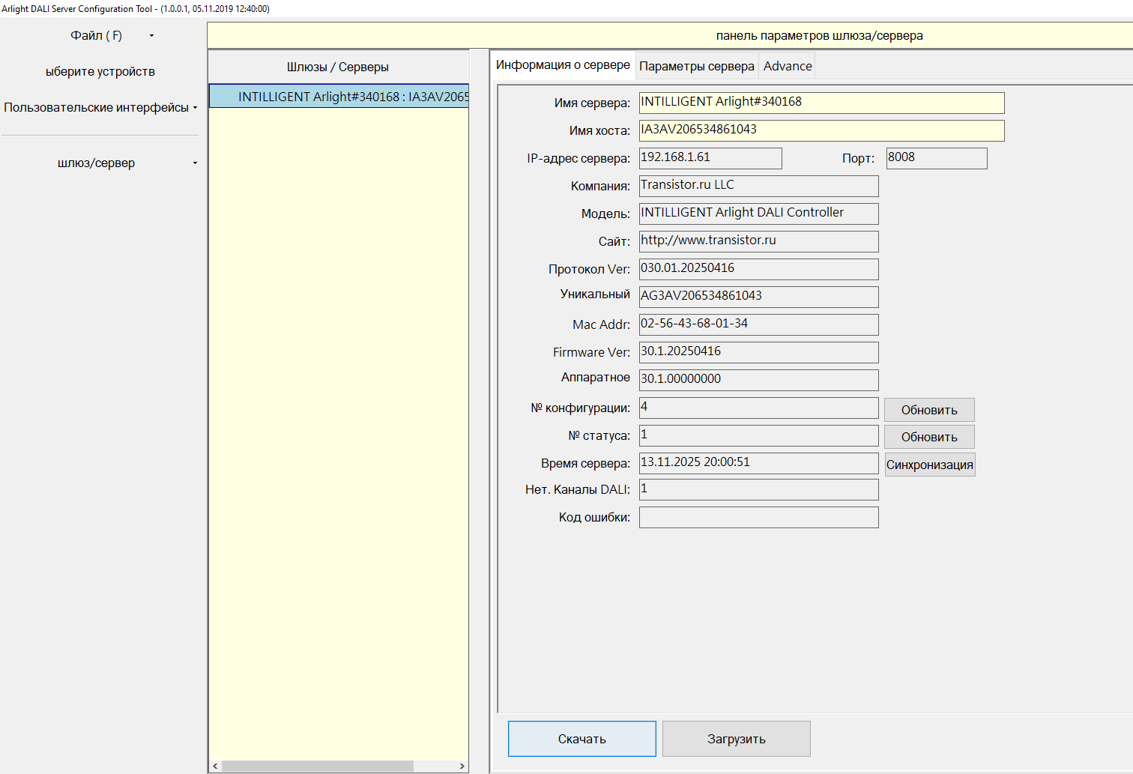This screenshot has width=1133, height=774.
Task: Click the ыберите устройств menu item
Action: [x=100, y=72]
